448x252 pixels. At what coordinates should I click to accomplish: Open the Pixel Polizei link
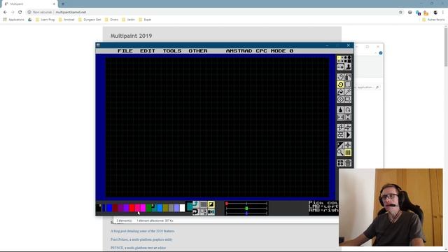coord(141,239)
